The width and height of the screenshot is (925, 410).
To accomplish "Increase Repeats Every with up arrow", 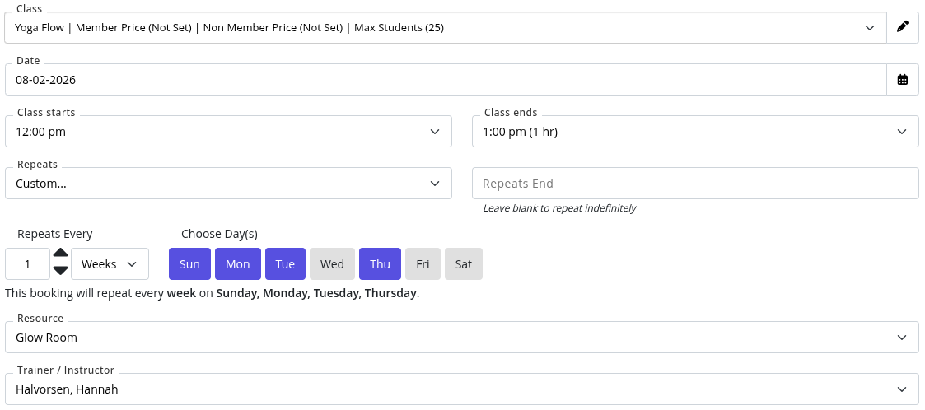I will tap(61, 253).
